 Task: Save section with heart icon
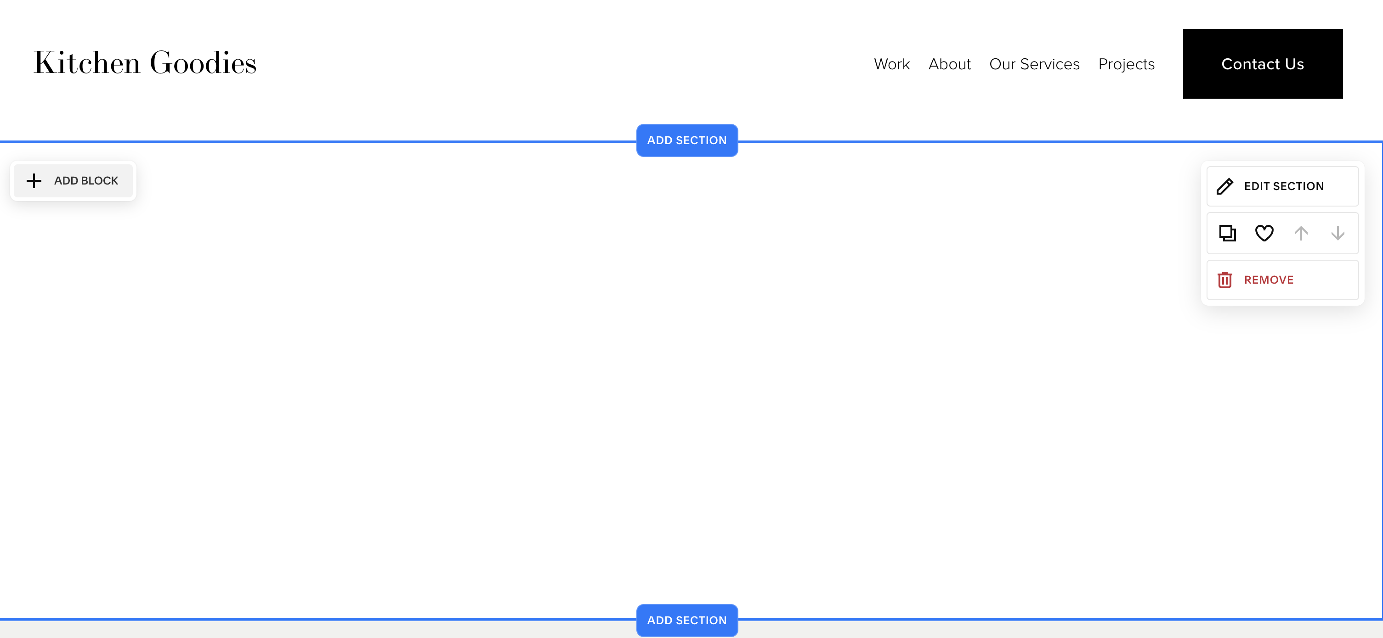(1264, 233)
